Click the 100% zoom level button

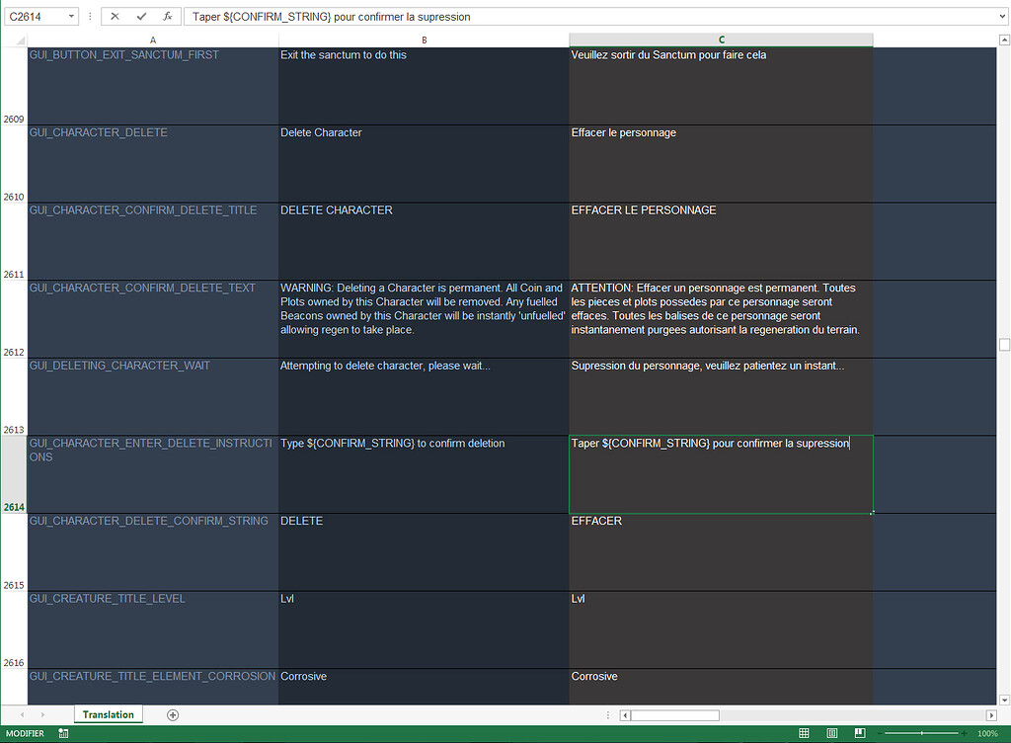click(x=987, y=733)
